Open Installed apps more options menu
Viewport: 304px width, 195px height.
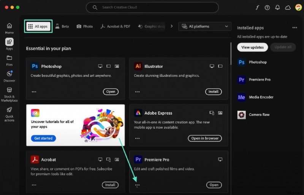pyautogui.click(x=295, y=28)
